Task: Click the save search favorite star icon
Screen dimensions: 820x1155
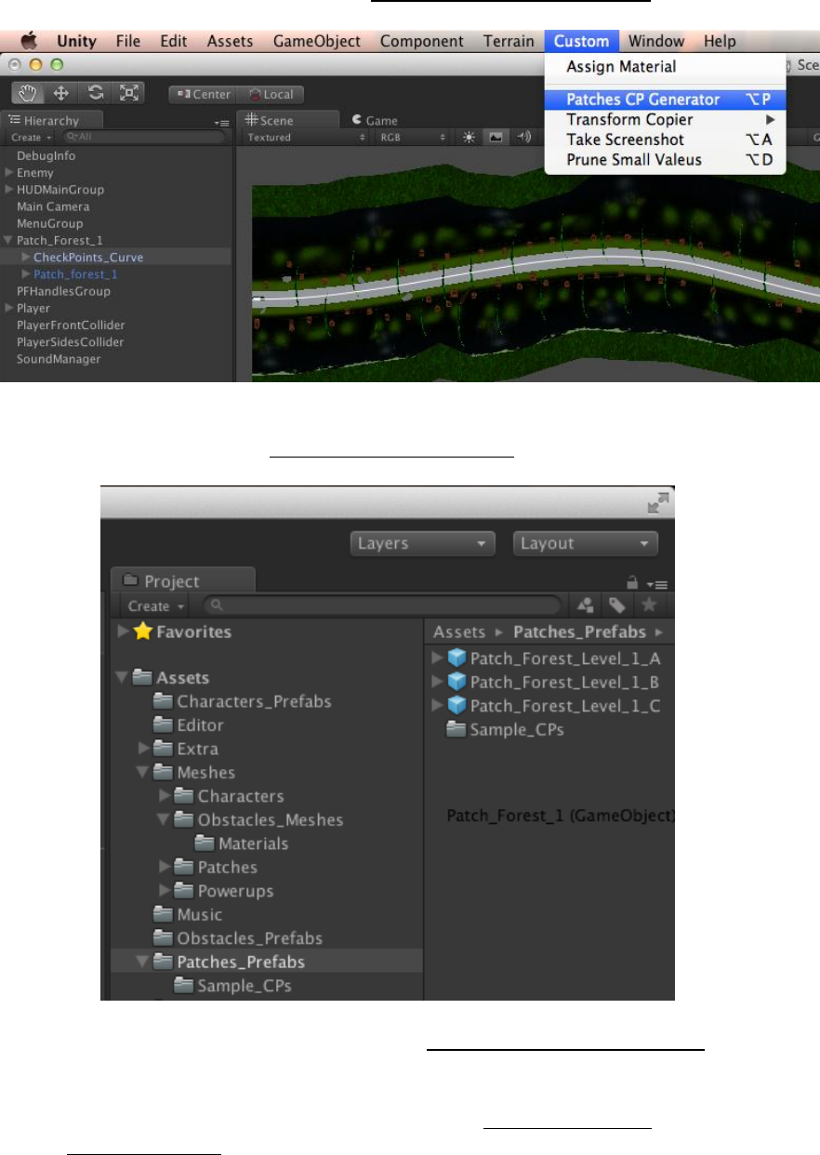Action: 649,605
